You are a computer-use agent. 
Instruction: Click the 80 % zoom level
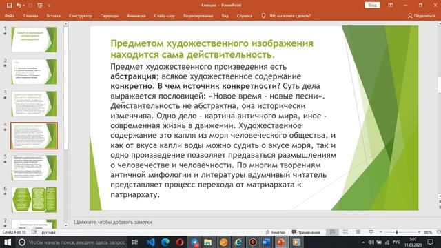pyautogui.click(x=428, y=233)
